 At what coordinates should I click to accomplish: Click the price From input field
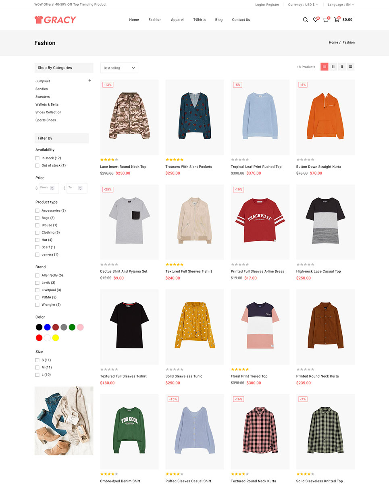click(x=49, y=188)
